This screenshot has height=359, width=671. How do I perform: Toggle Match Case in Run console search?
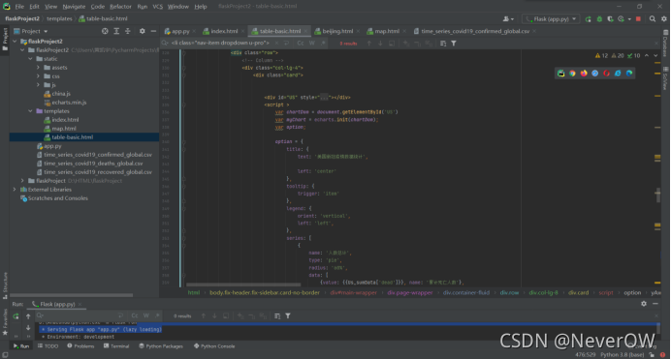pos(135,315)
